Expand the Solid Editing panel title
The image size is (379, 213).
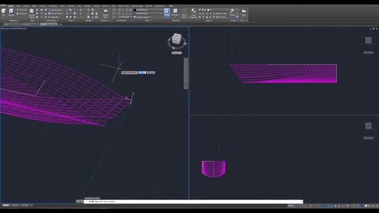pos(52,21)
